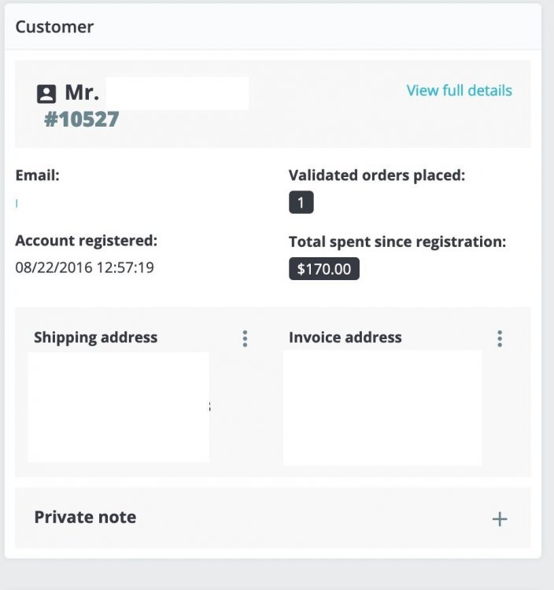This screenshot has width=554, height=590.
Task: Click the Total spent since registration label
Action: pos(397,242)
